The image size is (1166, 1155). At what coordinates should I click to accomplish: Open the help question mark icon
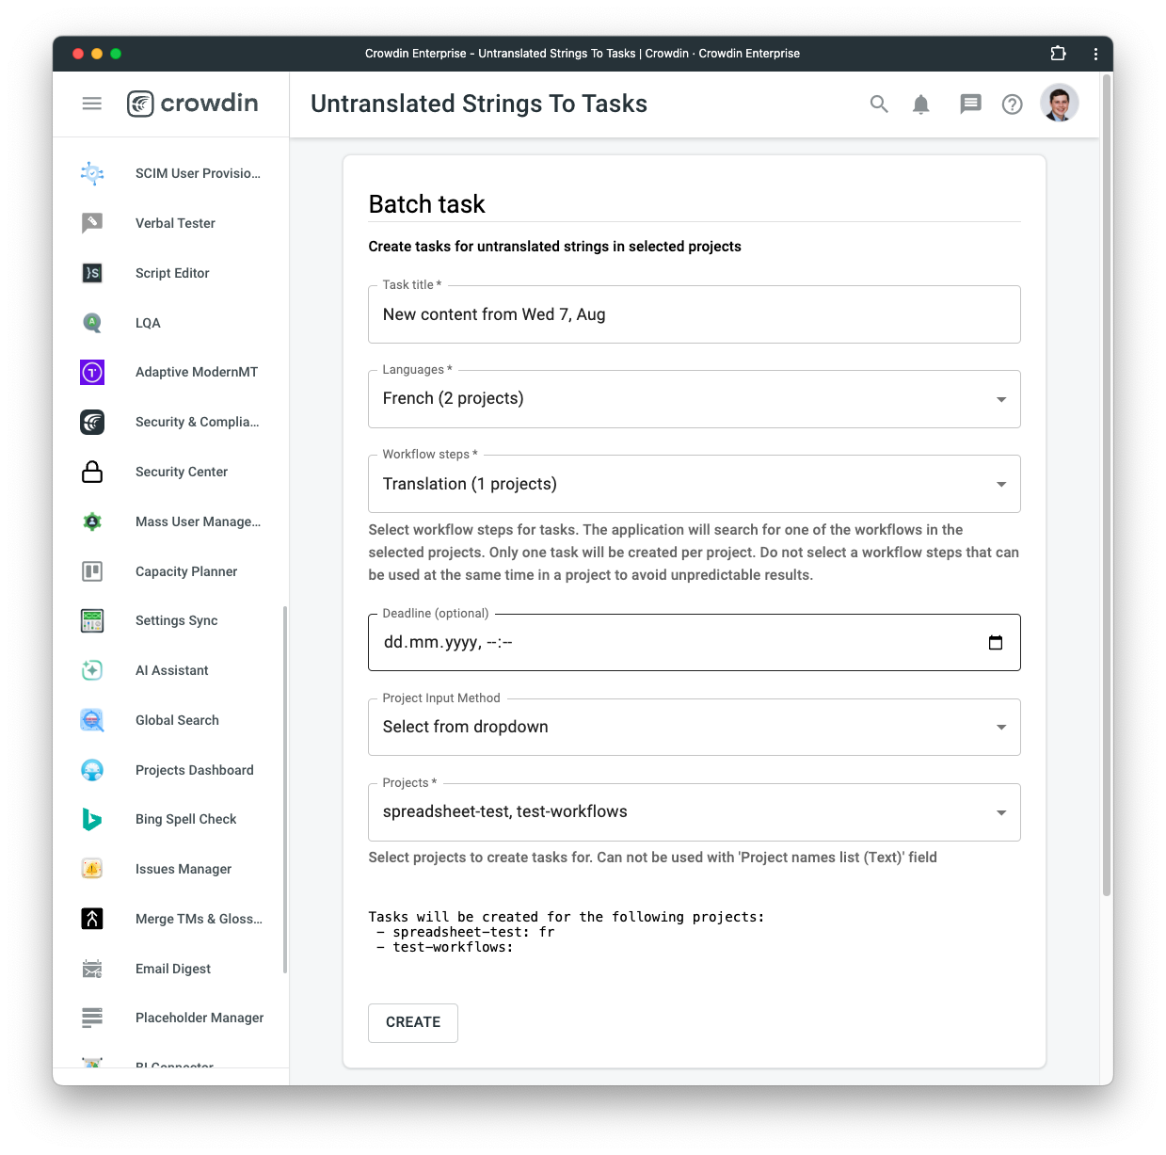pos(1013,104)
